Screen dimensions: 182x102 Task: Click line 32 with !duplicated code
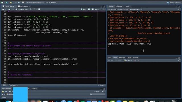(x=43, y=64)
